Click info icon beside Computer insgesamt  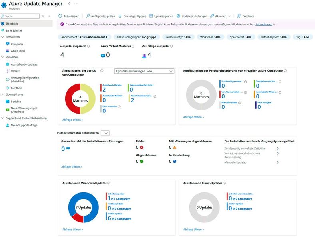[x=88, y=46]
